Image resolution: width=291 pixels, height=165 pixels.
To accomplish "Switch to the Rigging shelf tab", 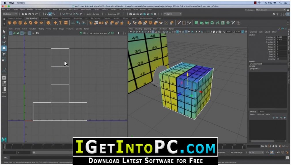I will pyautogui.click(x=55, y=18).
